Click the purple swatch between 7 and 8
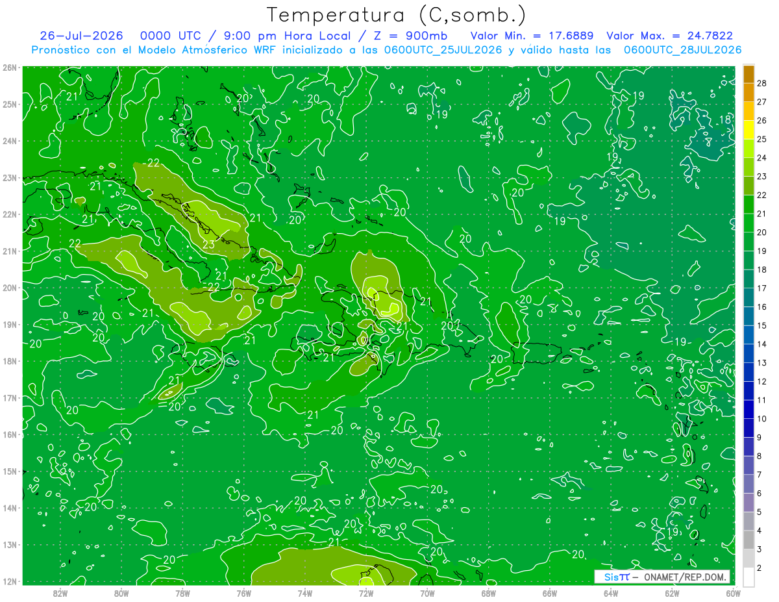Viewport: 779px width, 602px height. tap(748, 466)
